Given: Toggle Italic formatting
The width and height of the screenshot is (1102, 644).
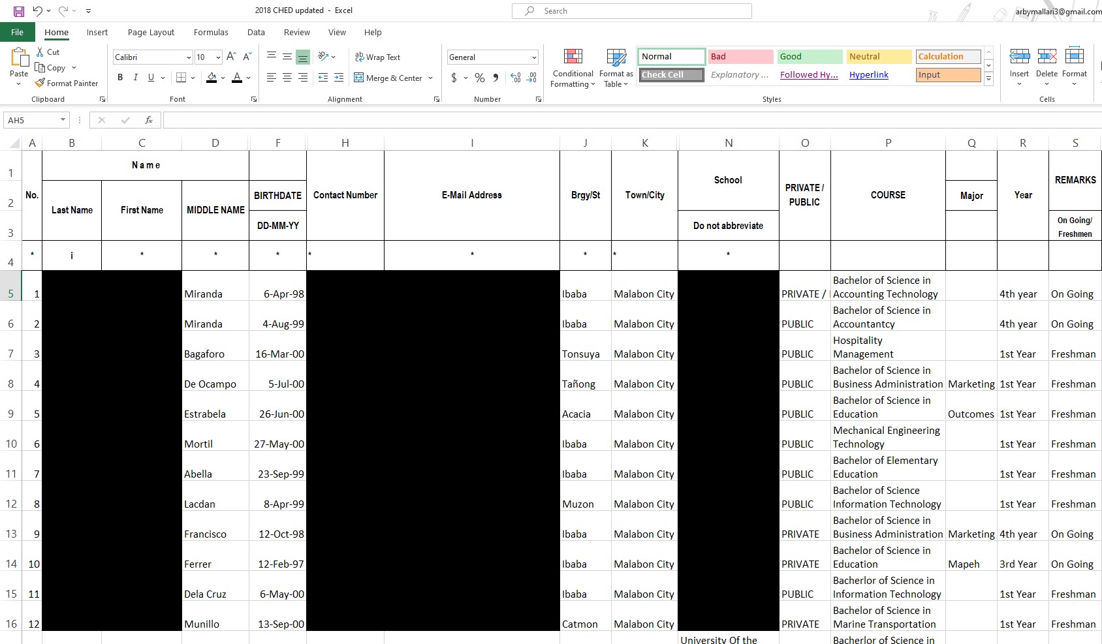Looking at the screenshot, I should point(136,78).
